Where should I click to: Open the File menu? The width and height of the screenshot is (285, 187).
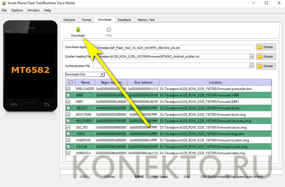coord(4,10)
